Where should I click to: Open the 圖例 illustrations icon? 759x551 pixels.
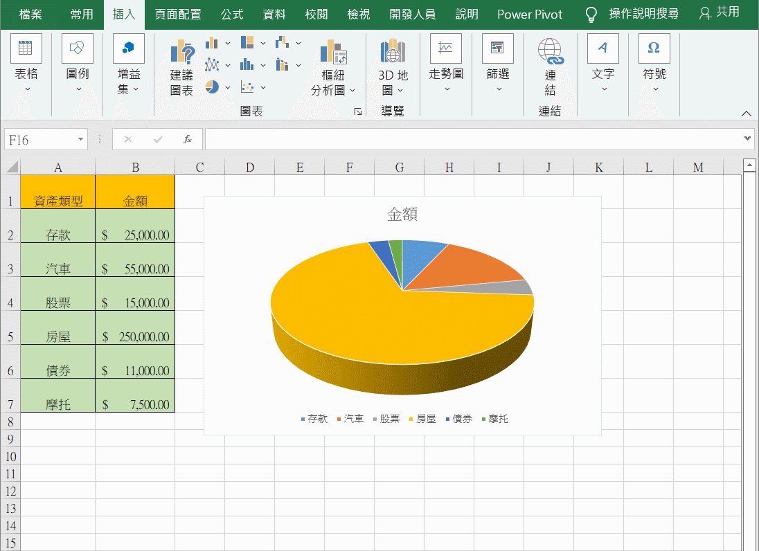pos(77,48)
